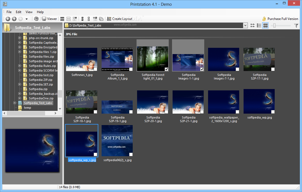
Task: Click the softpedia_wallpaper_2_1600x1200_s.jpg file name
Action: click(x=224, y=119)
